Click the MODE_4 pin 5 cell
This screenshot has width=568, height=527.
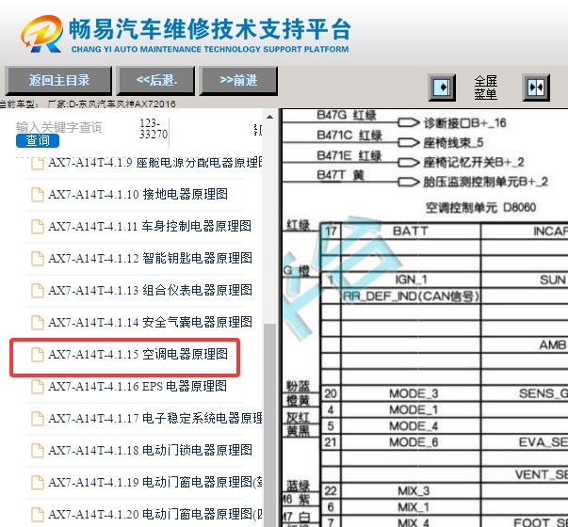click(x=411, y=426)
